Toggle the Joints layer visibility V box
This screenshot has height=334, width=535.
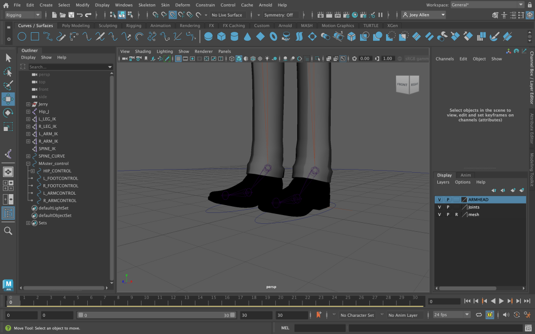(x=439, y=207)
